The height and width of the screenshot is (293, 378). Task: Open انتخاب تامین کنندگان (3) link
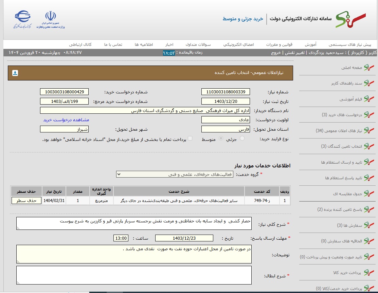coord(341,146)
